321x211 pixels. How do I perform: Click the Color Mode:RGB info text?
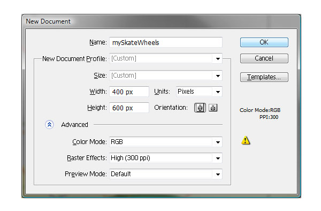point(260,110)
